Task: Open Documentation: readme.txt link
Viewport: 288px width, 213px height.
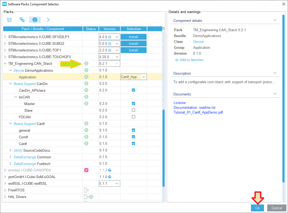Action: 194,107
